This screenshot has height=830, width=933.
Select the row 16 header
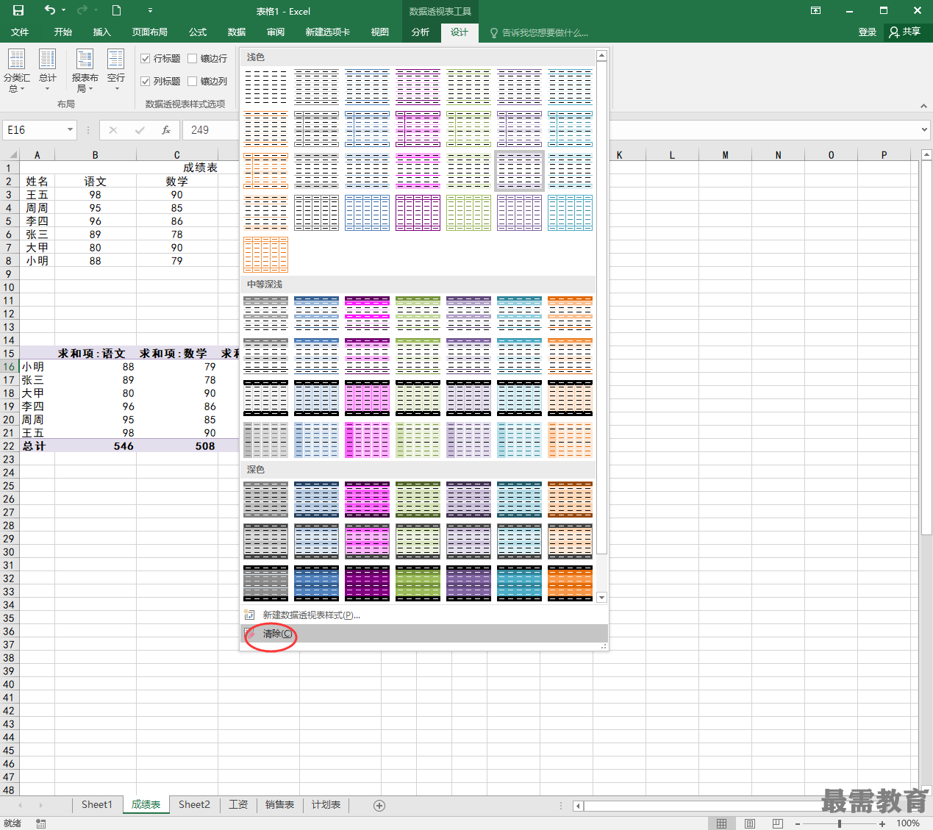pos(10,366)
